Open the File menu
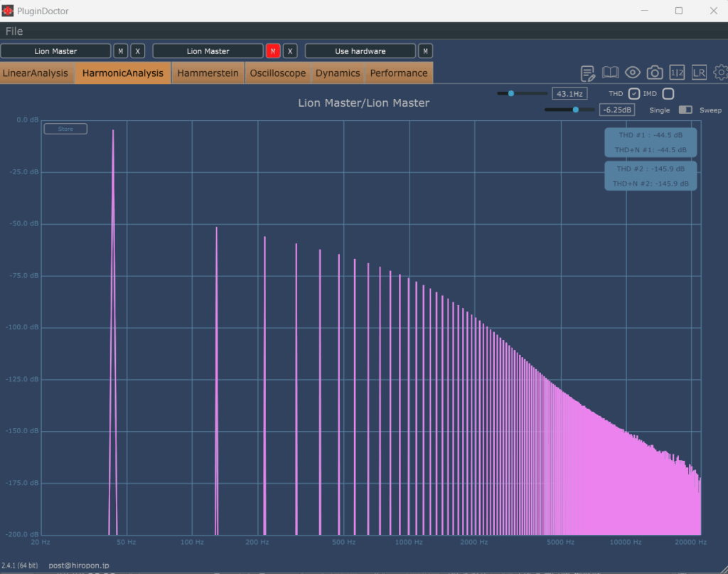Screen dimensions: 728x574 point(14,31)
